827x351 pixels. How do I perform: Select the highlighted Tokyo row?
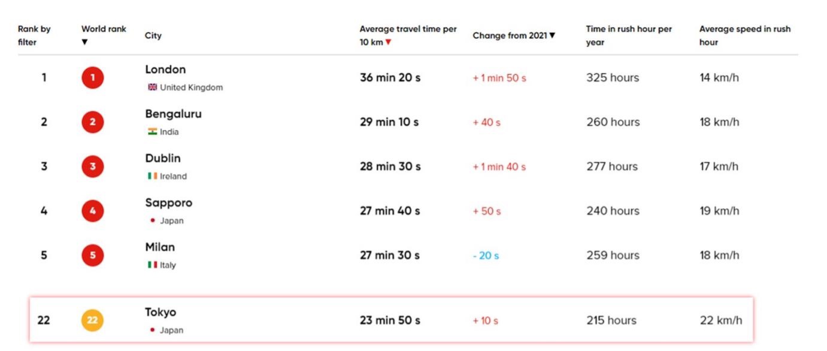tap(391, 320)
